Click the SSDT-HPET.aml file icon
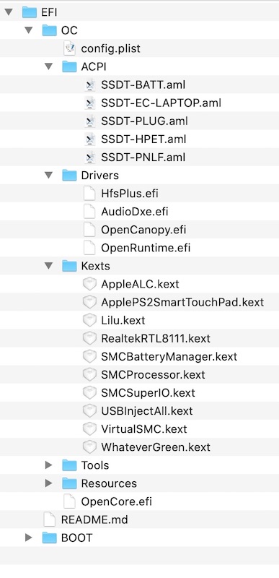Screen dimensions: 279x578 [x=89, y=139]
